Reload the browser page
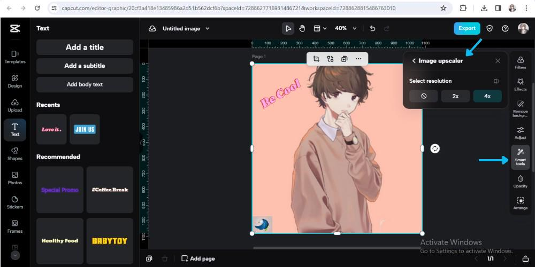This screenshot has height=267, width=535. (x=37, y=8)
